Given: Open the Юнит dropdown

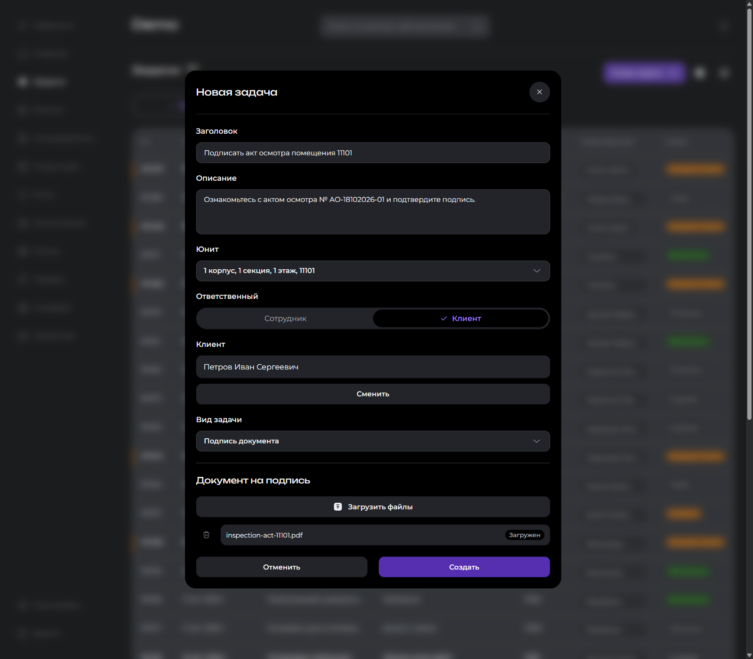Looking at the screenshot, I should (x=373, y=271).
